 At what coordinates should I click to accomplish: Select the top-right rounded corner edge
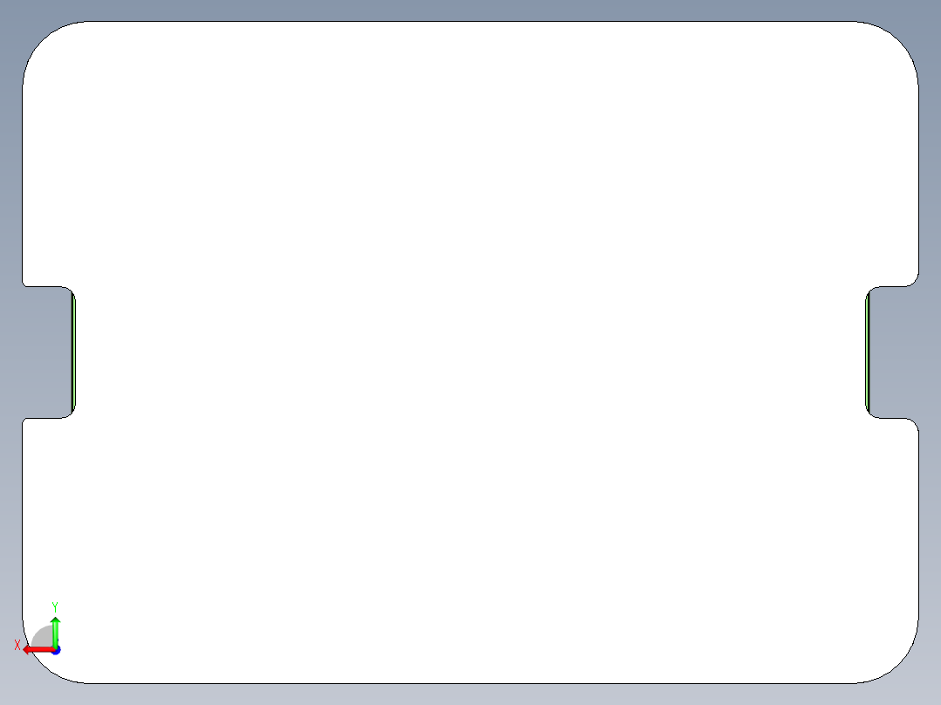tap(900, 40)
